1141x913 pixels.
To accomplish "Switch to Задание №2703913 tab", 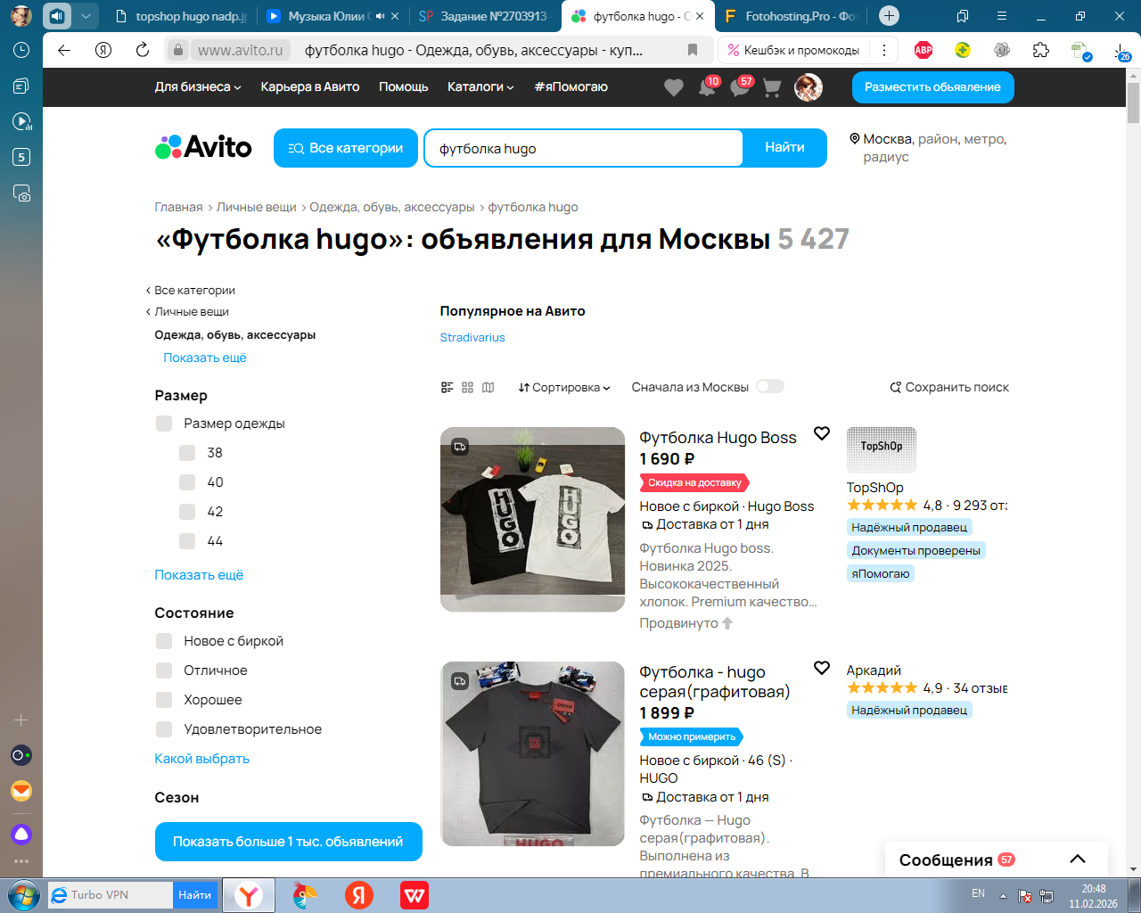I will (x=484, y=16).
